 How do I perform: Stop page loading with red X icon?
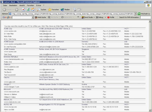pos(23,10)
